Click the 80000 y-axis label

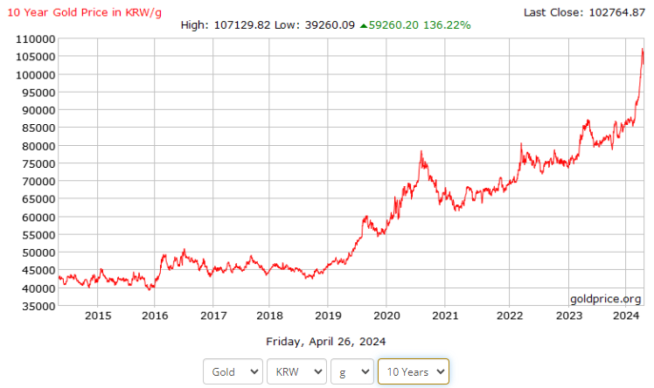38,146
